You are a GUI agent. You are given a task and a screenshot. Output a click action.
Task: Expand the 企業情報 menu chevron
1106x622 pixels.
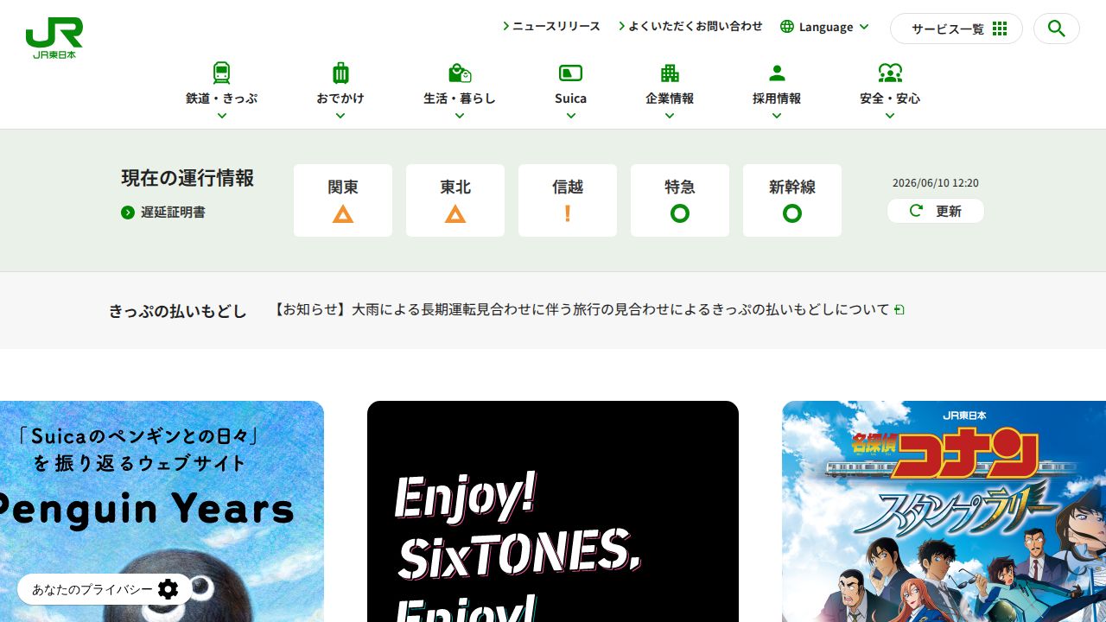point(670,116)
